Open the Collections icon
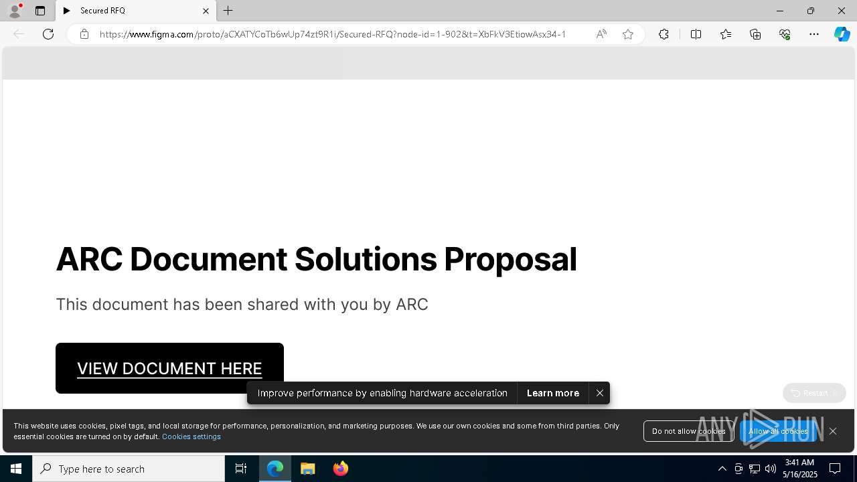The width and height of the screenshot is (857, 482). [755, 34]
